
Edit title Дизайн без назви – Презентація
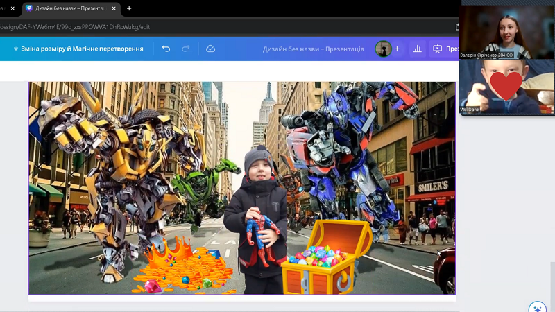tap(314, 49)
